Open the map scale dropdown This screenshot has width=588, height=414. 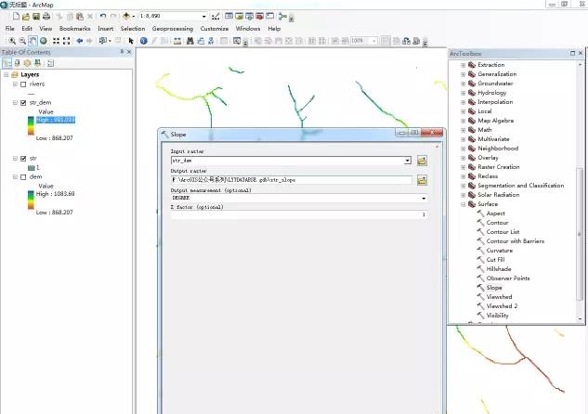tap(204, 16)
